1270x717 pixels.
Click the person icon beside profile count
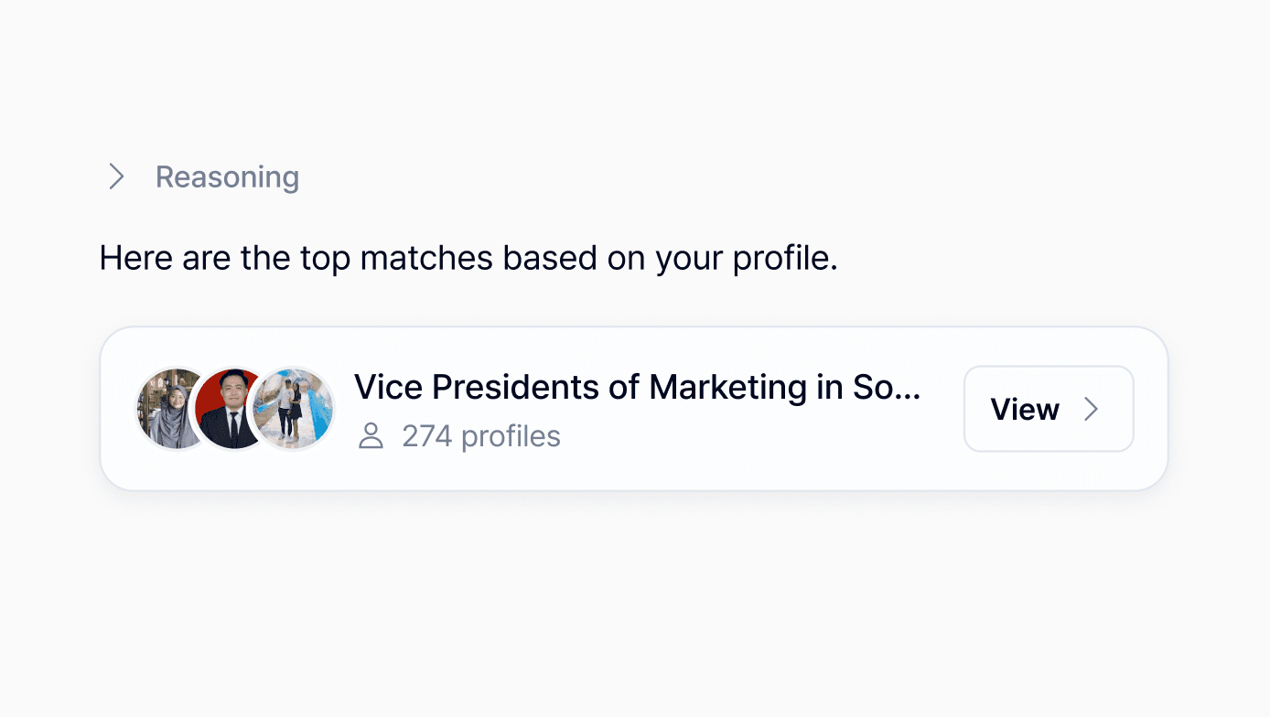[371, 436]
